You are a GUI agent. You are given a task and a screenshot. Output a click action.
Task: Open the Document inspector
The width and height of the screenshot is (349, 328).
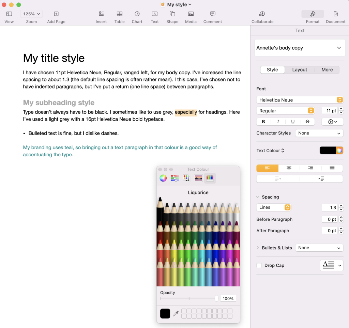click(336, 14)
